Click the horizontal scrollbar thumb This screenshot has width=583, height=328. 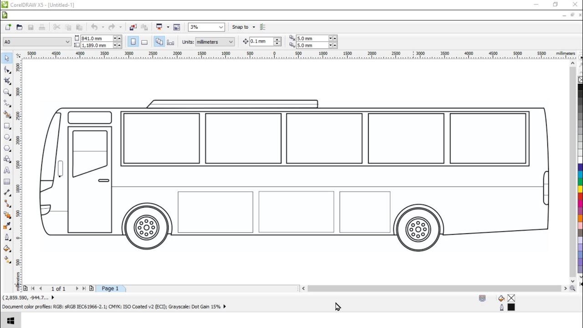pos(435,288)
